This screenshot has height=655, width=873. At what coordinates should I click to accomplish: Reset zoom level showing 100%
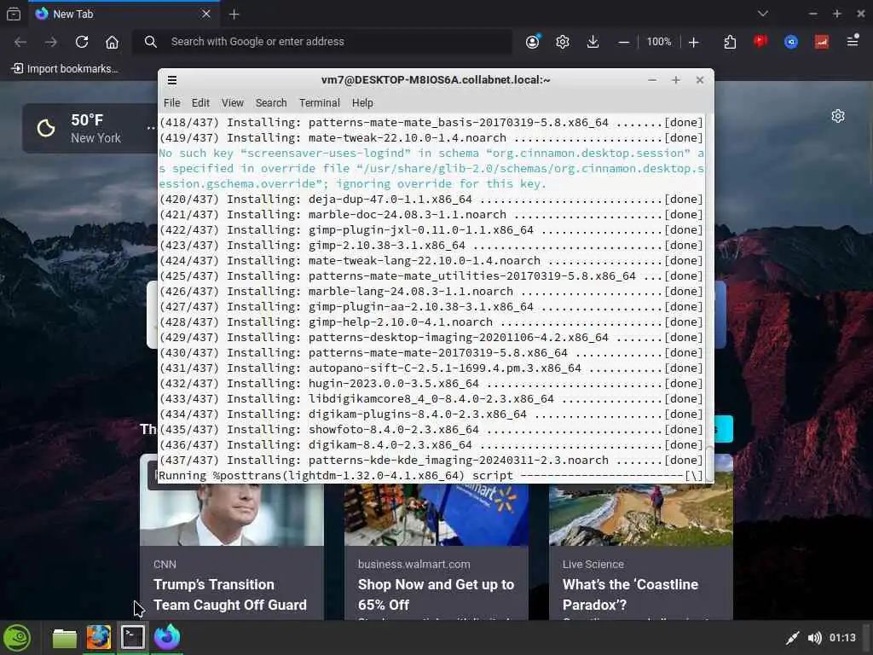tap(659, 42)
